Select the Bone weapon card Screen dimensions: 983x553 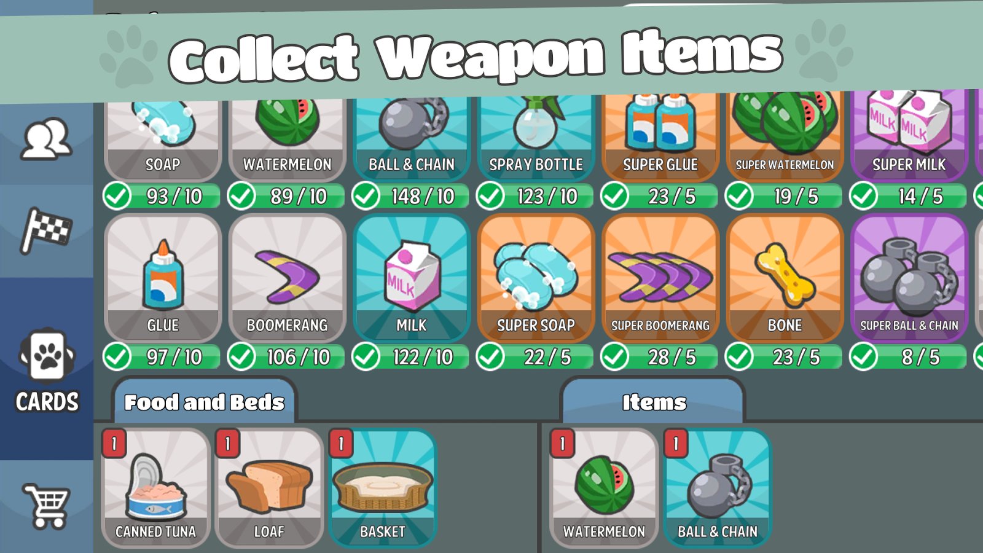[x=785, y=278]
